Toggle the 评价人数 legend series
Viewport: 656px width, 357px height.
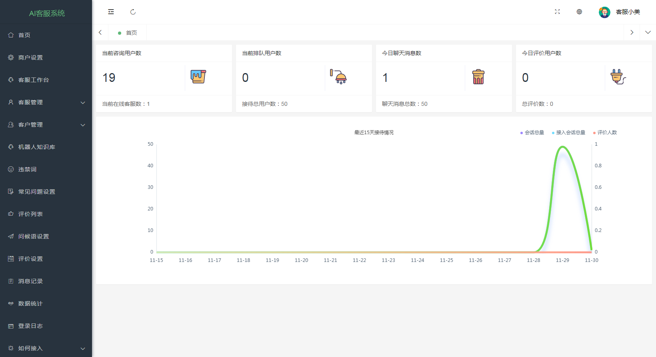pos(605,133)
